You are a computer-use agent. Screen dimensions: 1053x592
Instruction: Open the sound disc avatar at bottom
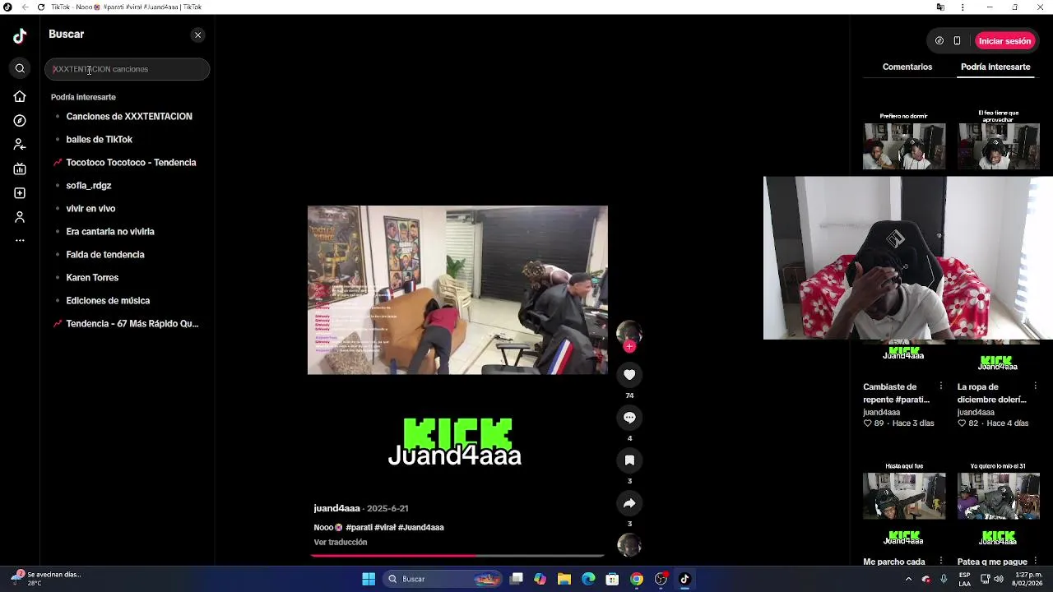[629, 545]
